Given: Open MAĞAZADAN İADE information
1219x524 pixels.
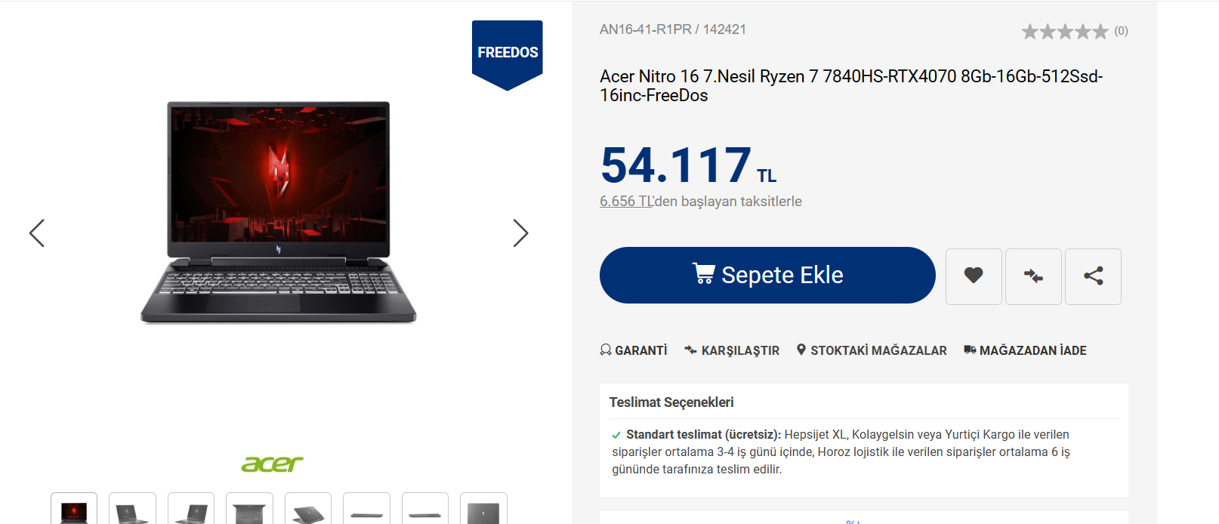Looking at the screenshot, I should pyautogui.click(x=1025, y=350).
